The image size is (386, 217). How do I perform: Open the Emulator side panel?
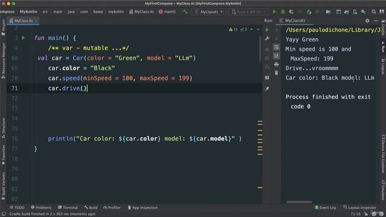tap(383, 190)
